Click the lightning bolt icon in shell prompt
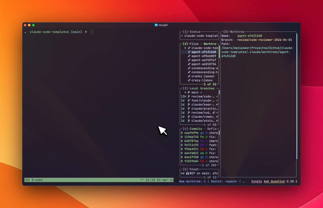This screenshot has height=208, width=323. point(86,32)
